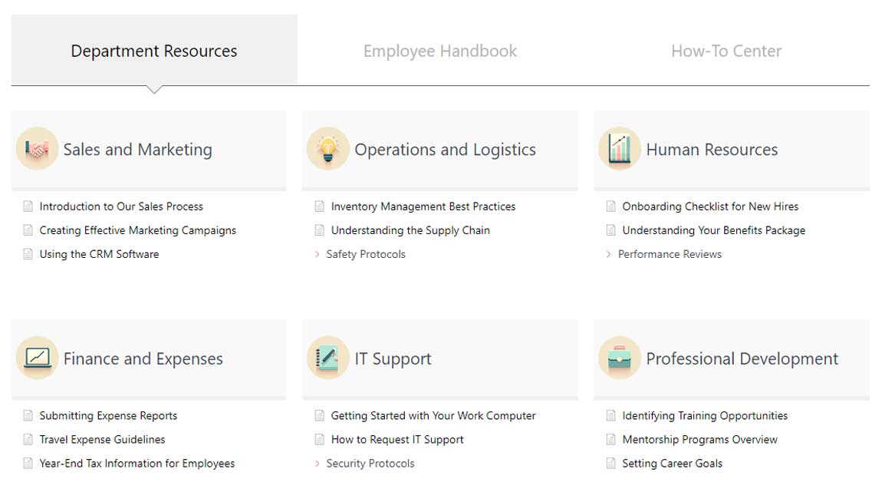
Task: Switch to the Employee Handbook tab
Action: pyautogui.click(x=440, y=51)
